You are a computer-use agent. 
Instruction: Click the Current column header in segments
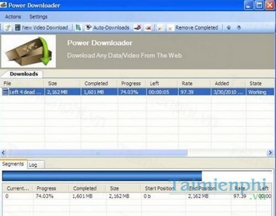click(18, 188)
